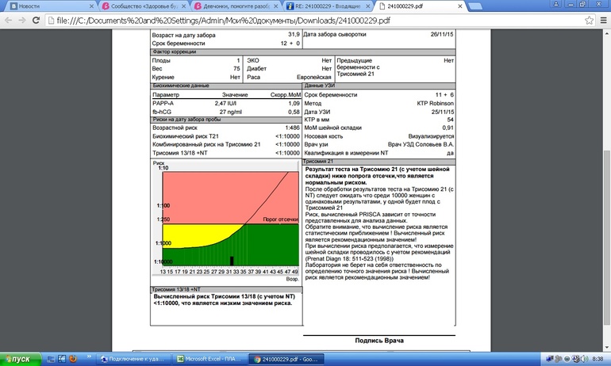Click the browser Forward arrow
The width and height of the screenshot is (611, 366).
(x=23, y=21)
